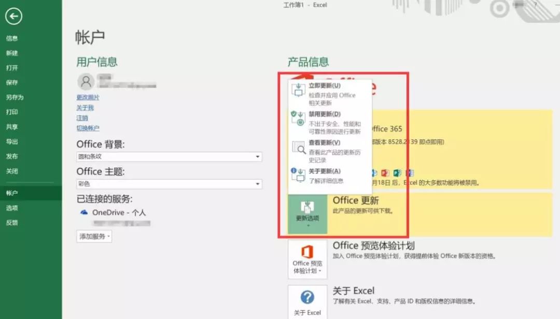560x319 pixels.
Task: Click the OneDrive - 个人 service entry
Action: click(x=119, y=213)
